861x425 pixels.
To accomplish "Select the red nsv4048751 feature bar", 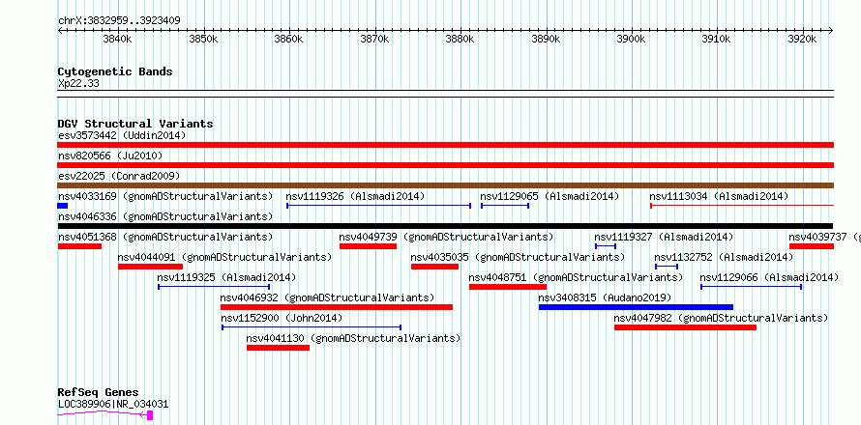I will coord(508,287).
